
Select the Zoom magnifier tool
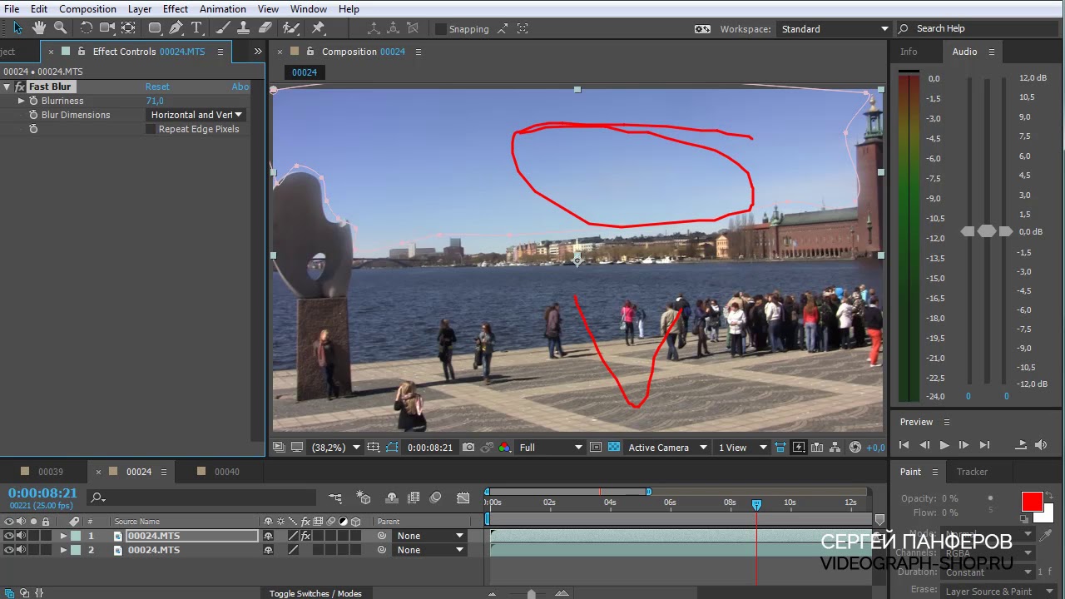pyautogui.click(x=60, y=28)
